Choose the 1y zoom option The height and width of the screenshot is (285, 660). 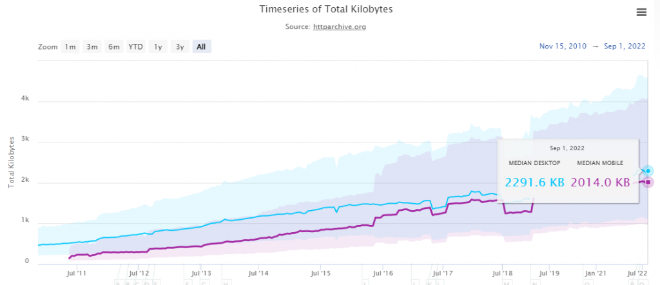click(158, 46)
